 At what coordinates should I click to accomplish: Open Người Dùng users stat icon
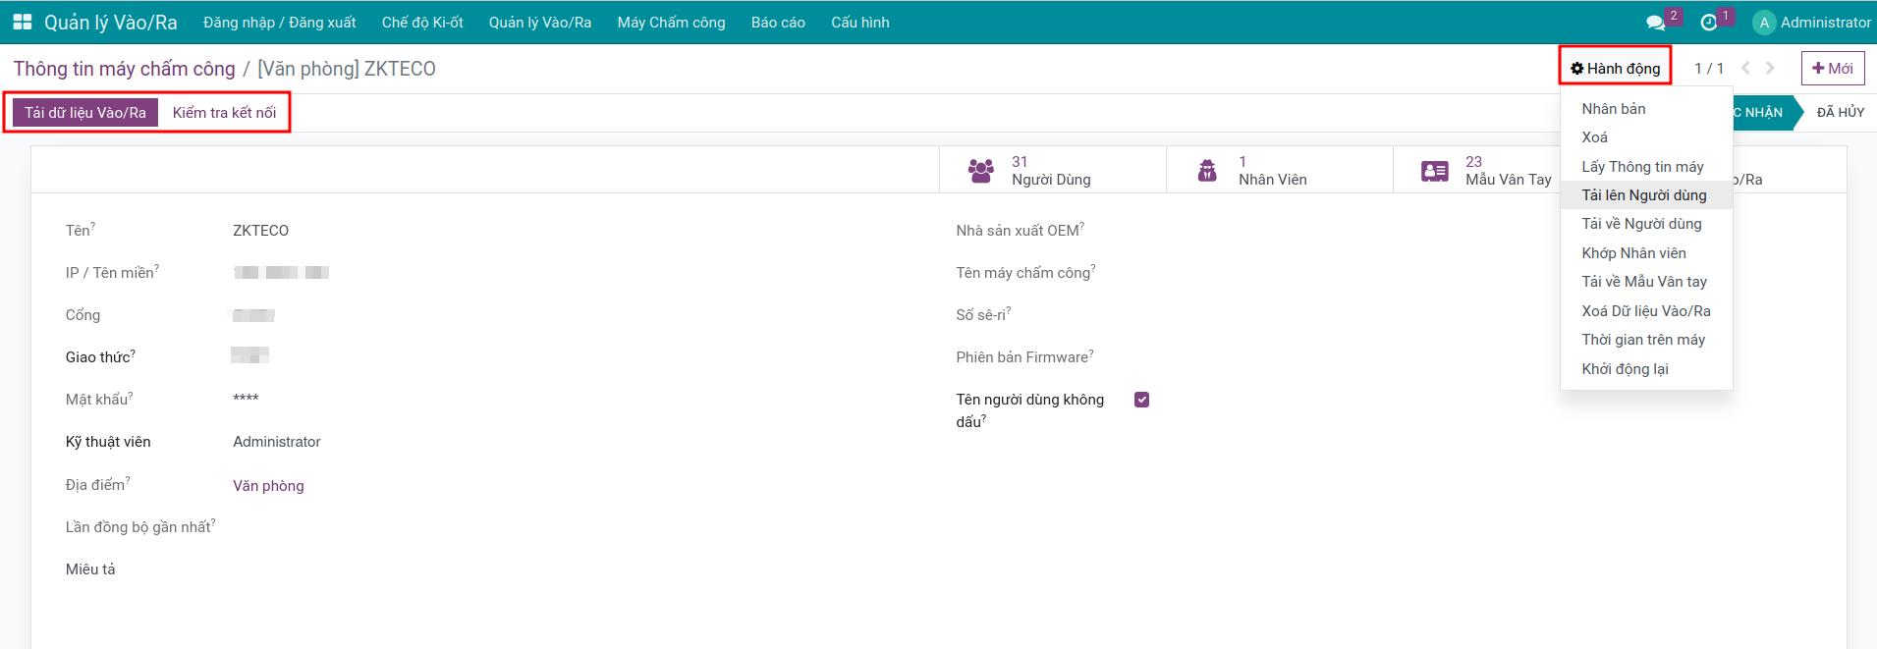[x=980, y=171]
